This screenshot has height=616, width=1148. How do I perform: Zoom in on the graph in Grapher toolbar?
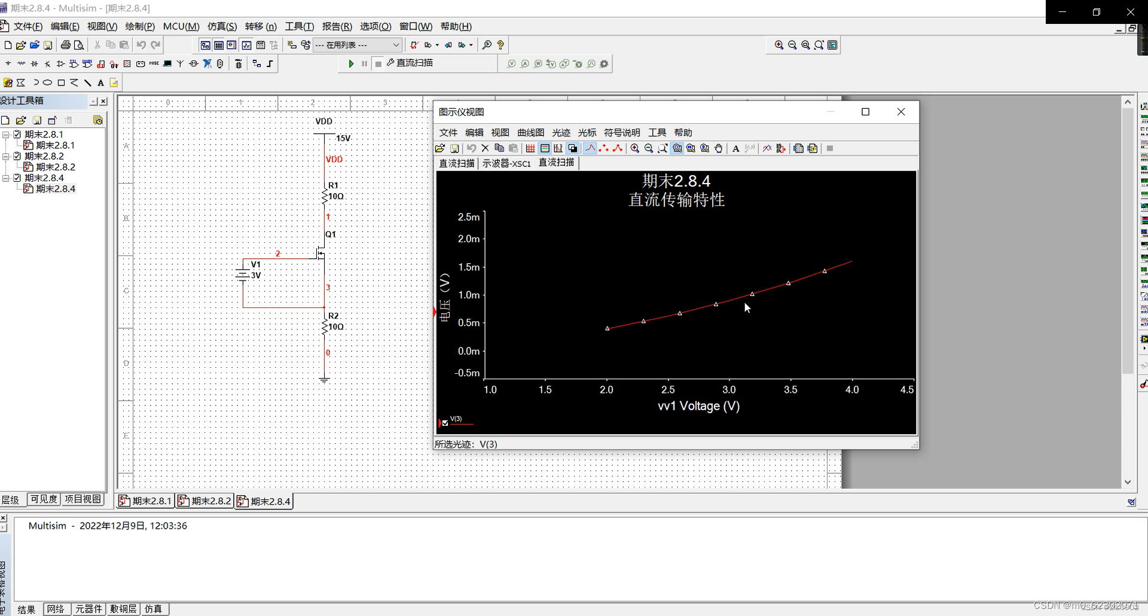coord(635,148)
